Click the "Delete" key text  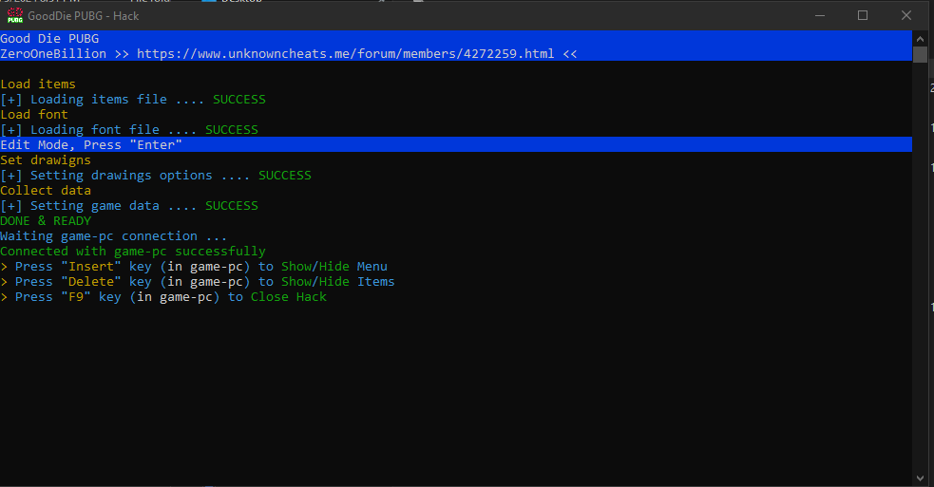coord(91,282)
